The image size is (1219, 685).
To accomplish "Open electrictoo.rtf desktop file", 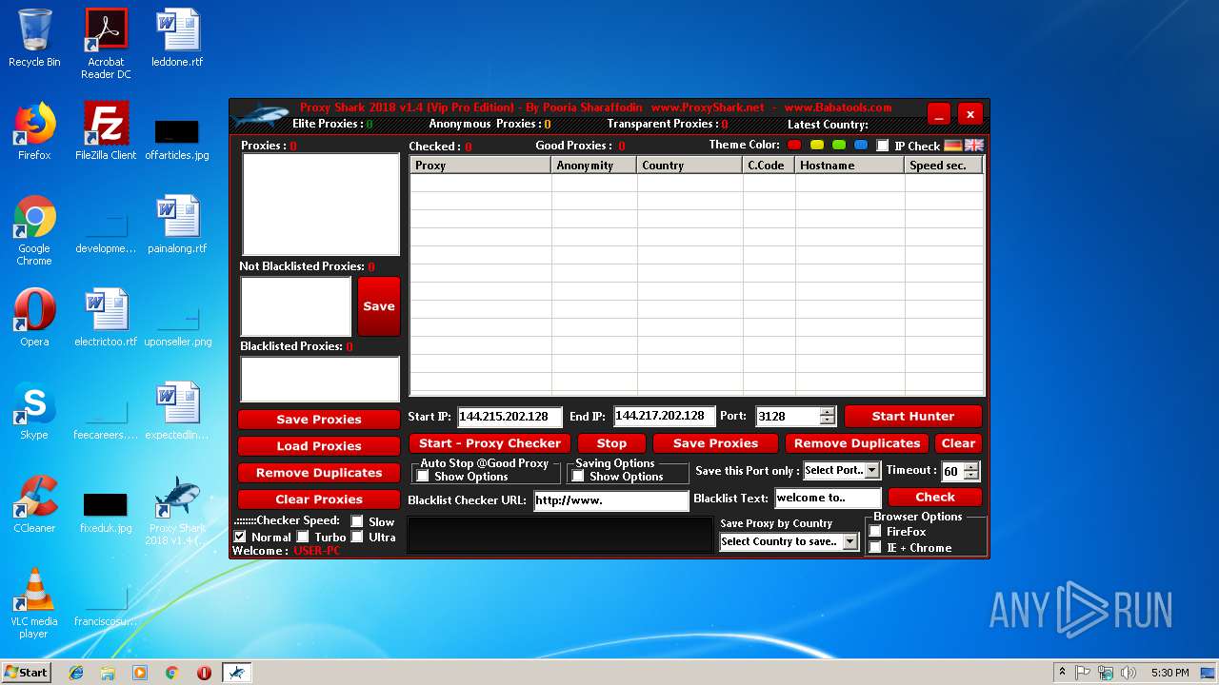I will 106,318.
